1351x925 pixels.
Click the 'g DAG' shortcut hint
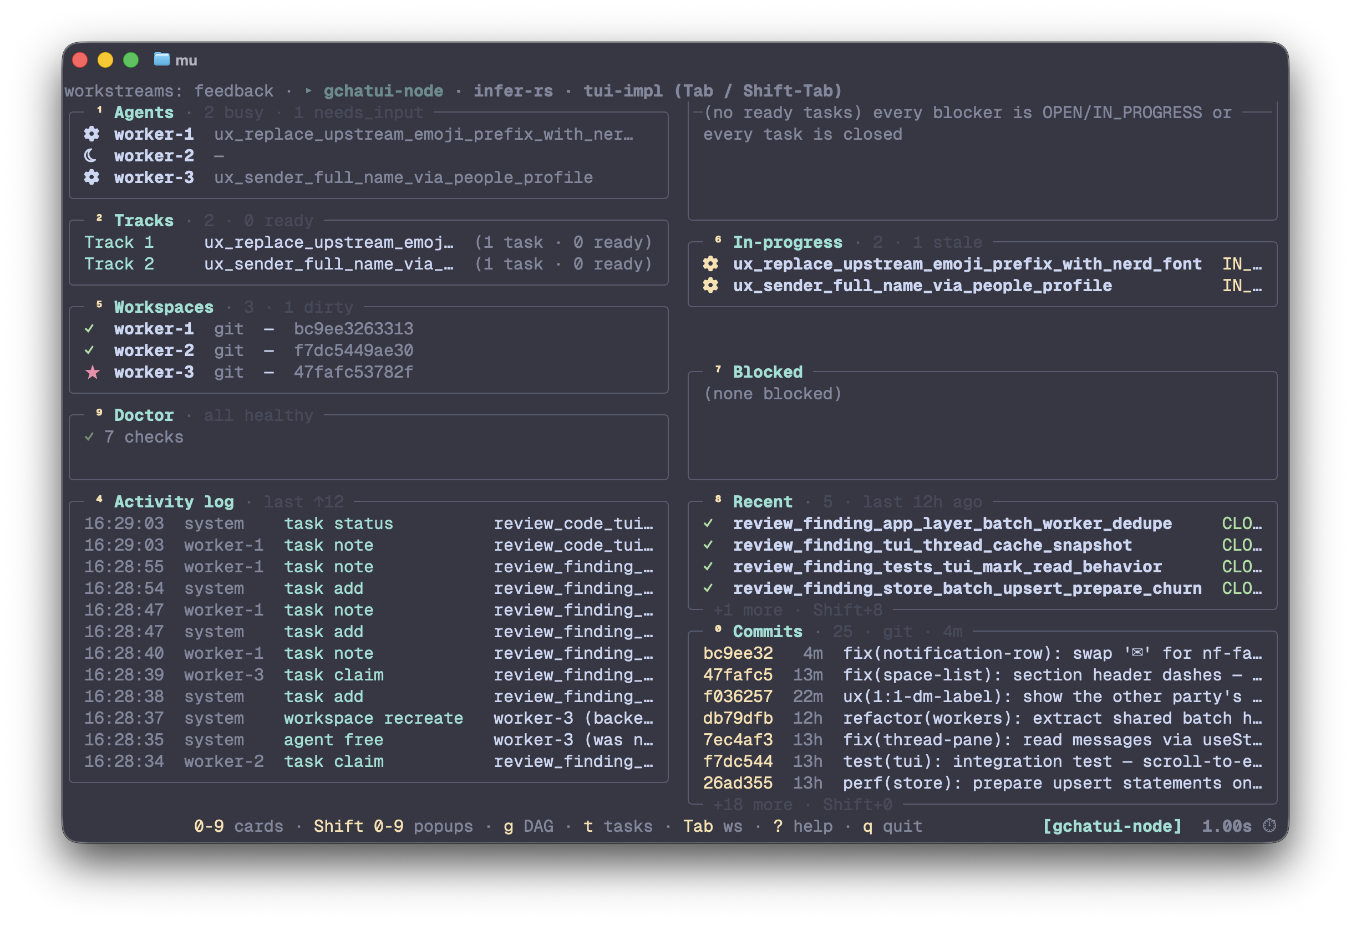click(x=528, y=827)
